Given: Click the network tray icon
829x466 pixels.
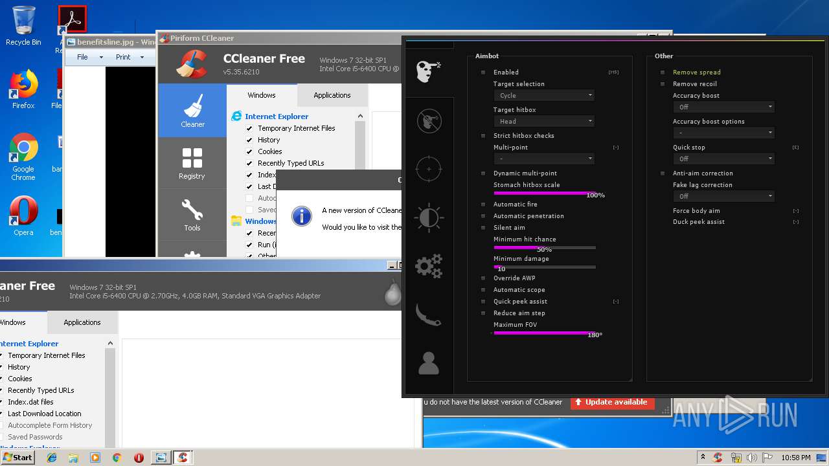Looking at the screenshot, I should [x=735, y=458].
